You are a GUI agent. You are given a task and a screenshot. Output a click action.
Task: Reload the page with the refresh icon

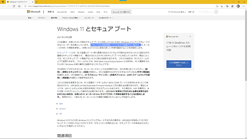(x=14, y=6)
